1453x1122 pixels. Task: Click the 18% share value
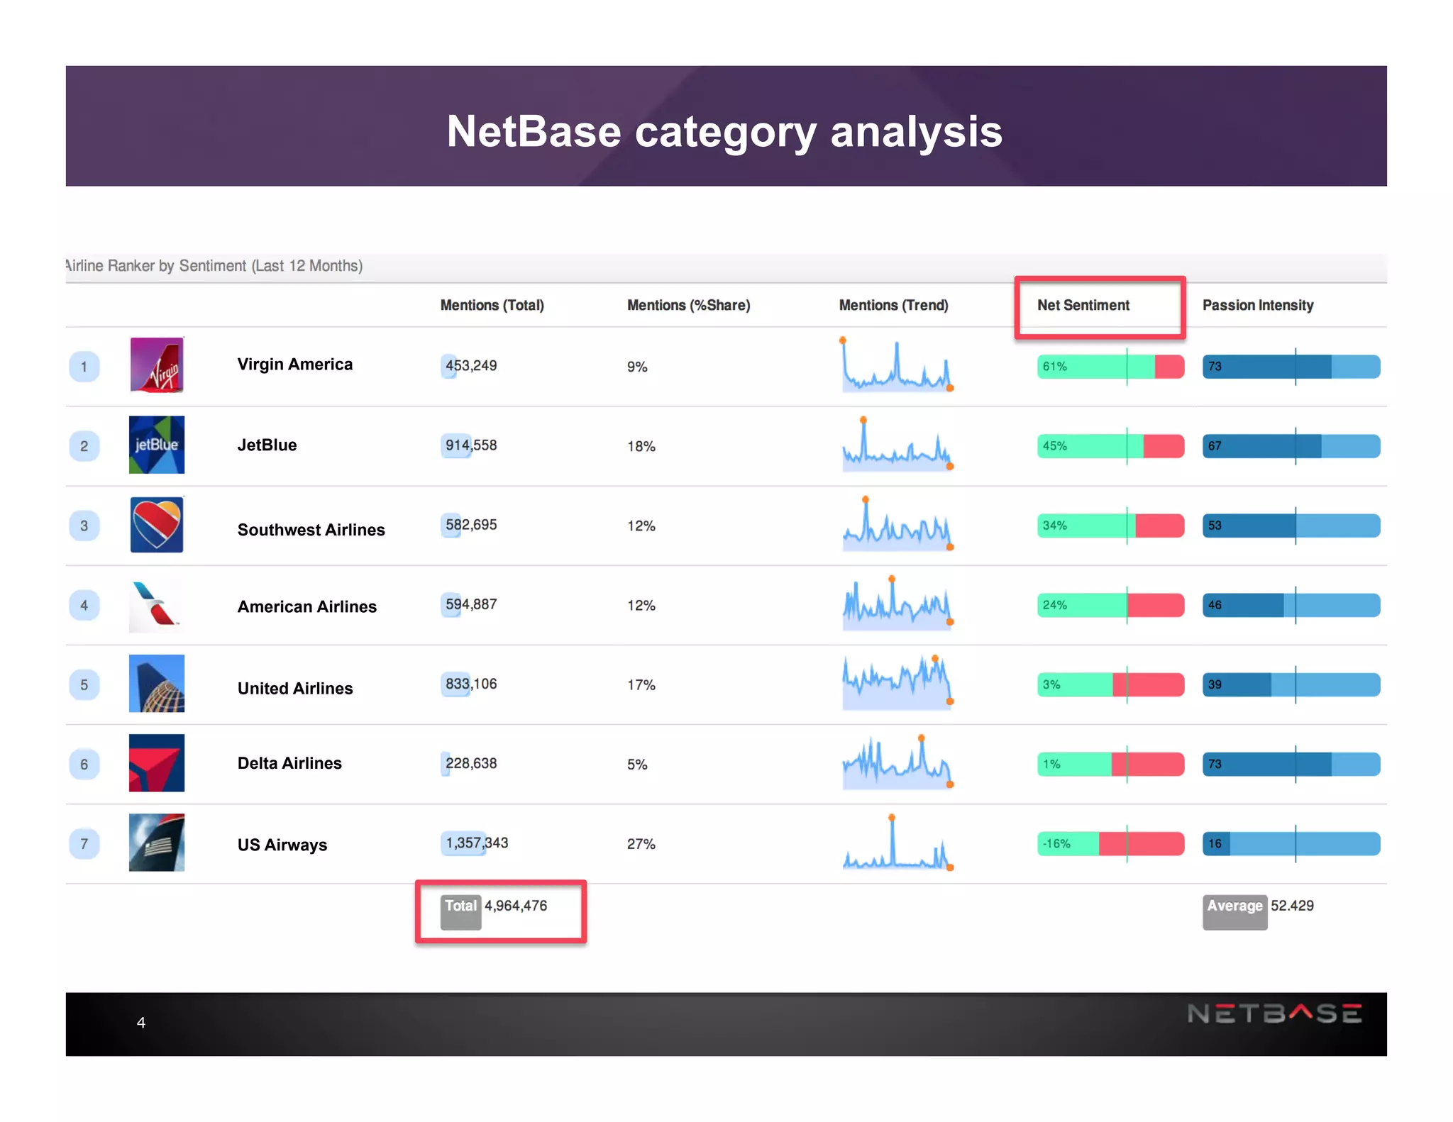click(x=641, y=447)
